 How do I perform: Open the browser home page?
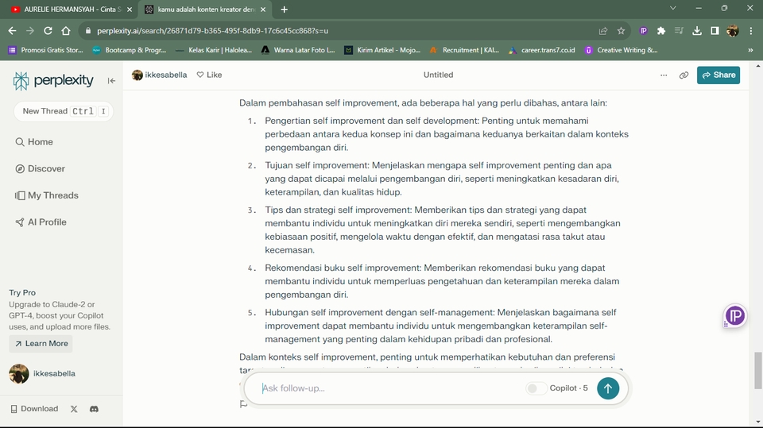(x=66, y=31)
